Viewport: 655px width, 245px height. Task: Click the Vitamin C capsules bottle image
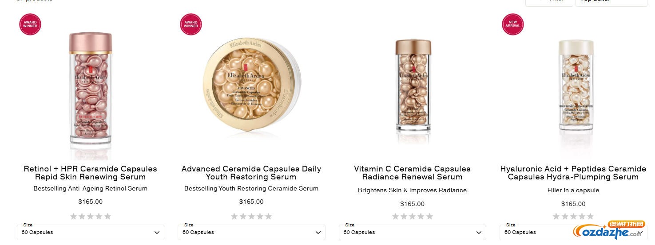tap(413, 86)
